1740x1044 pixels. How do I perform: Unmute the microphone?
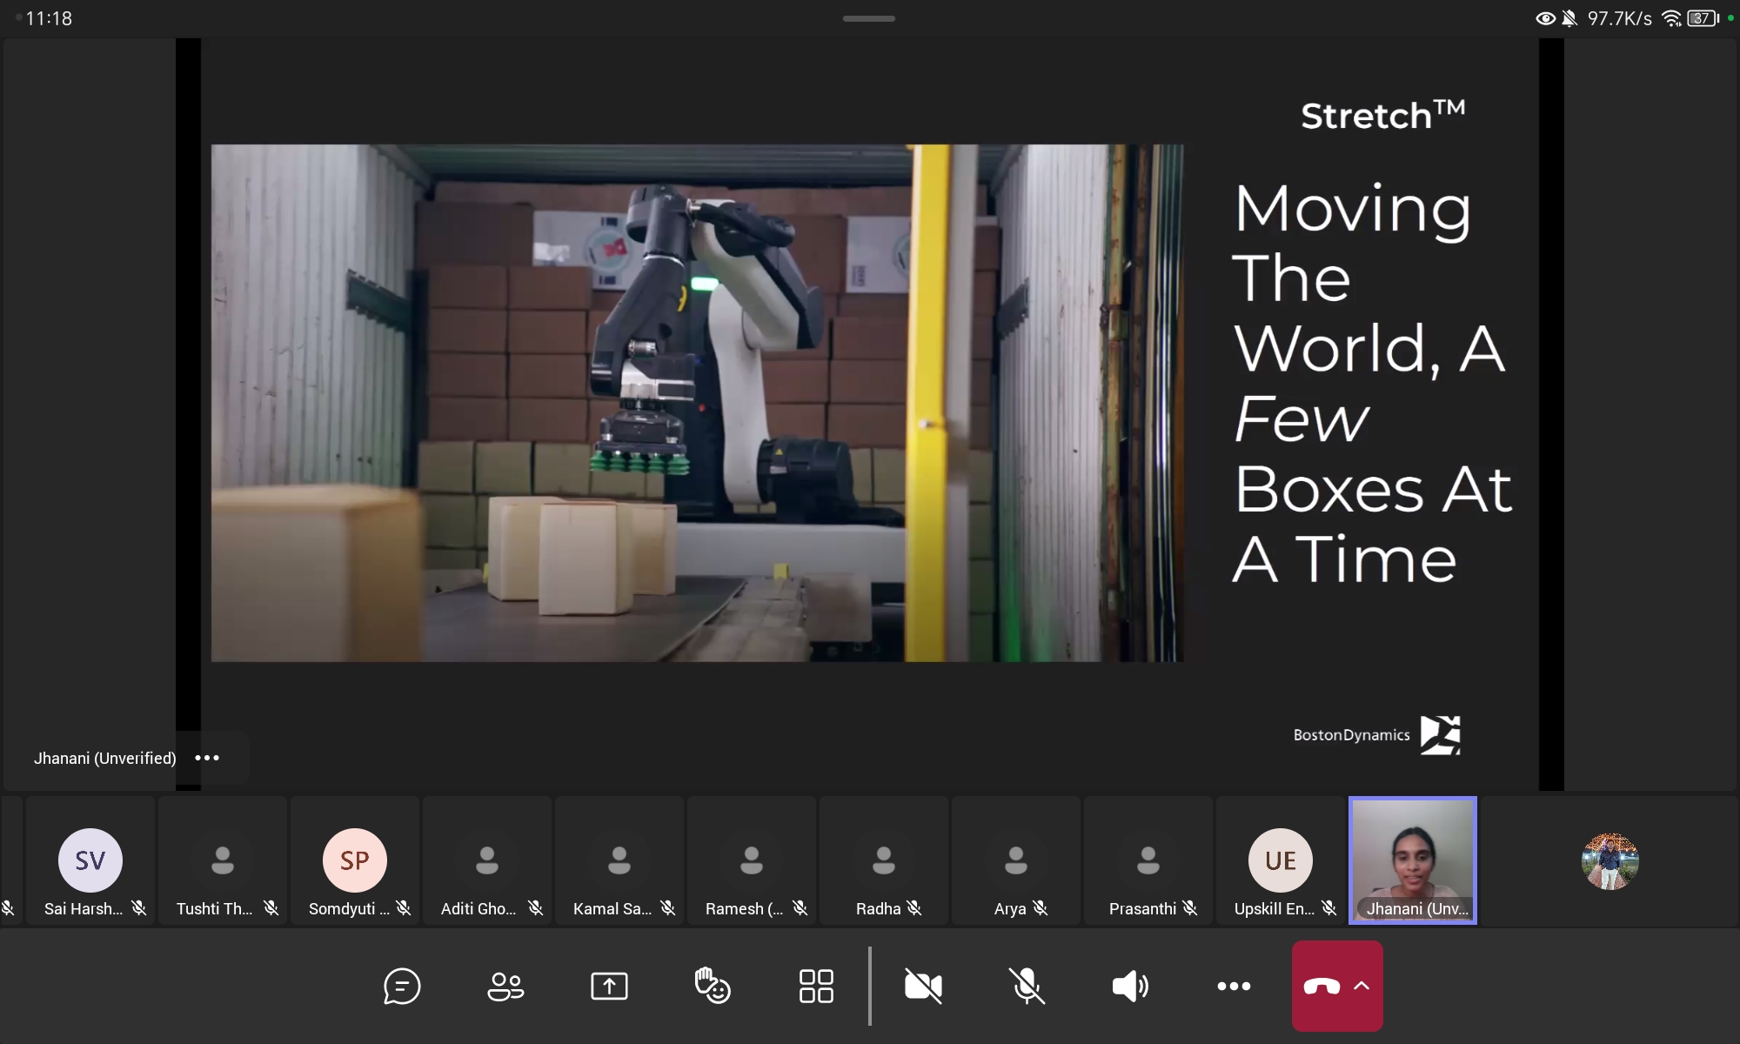1027,987
